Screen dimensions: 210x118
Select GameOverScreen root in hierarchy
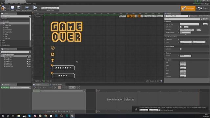point(8,54)
